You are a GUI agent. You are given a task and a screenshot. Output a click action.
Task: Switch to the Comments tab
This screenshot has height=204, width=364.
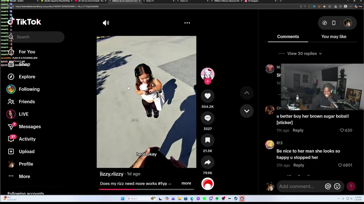(288, 37)
